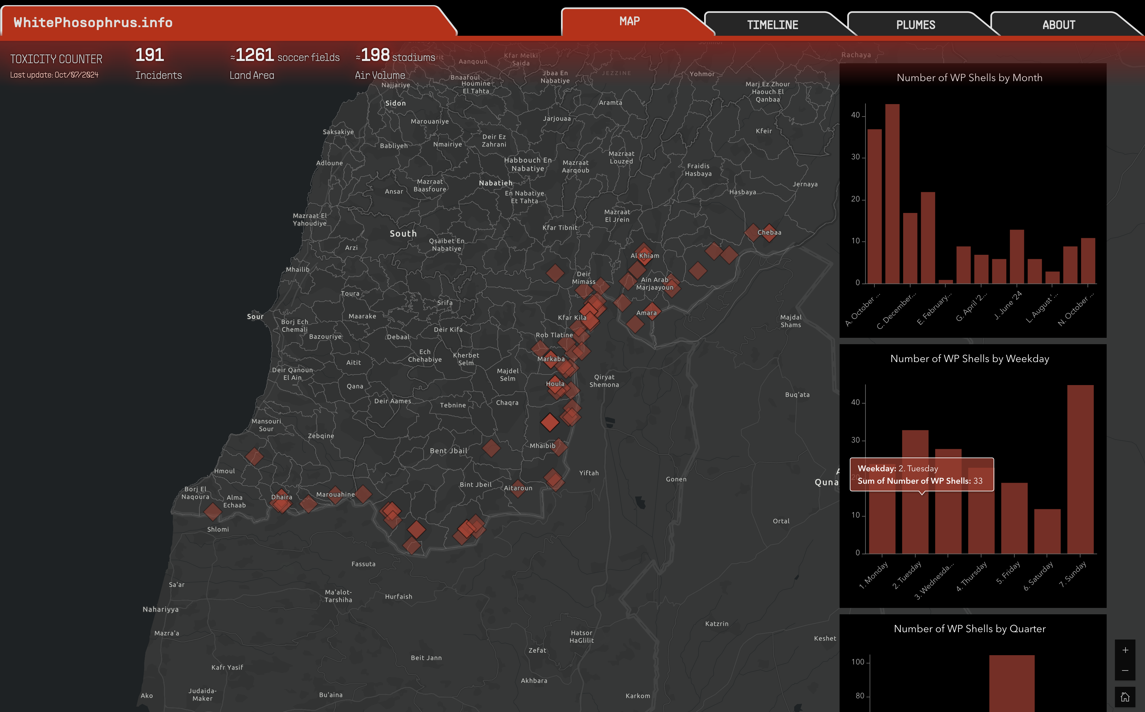Click the diamond marker east of Bent Jbail
The width and height of the screenshot is (1145, 712).
491,448
